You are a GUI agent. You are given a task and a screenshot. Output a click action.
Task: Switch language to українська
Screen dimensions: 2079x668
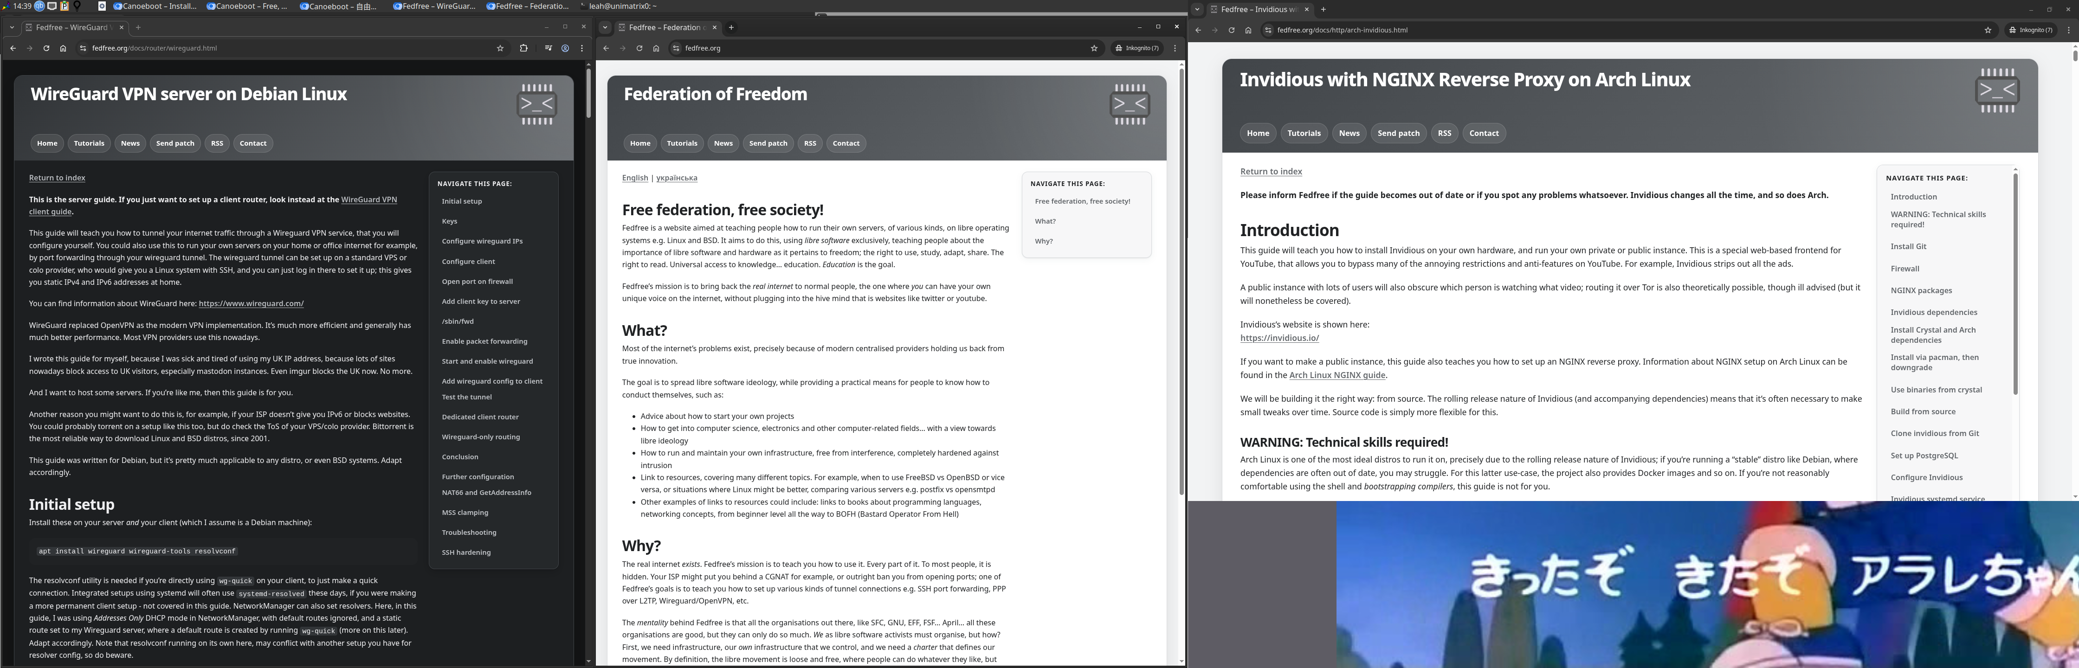676,178
